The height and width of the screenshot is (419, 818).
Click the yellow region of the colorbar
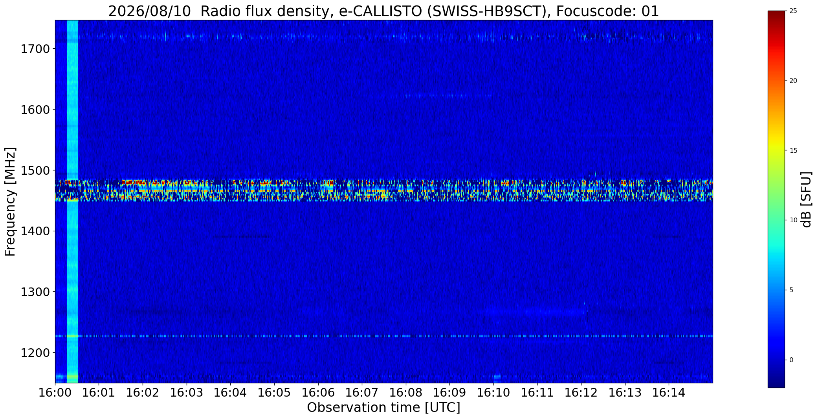click(776, 150)
